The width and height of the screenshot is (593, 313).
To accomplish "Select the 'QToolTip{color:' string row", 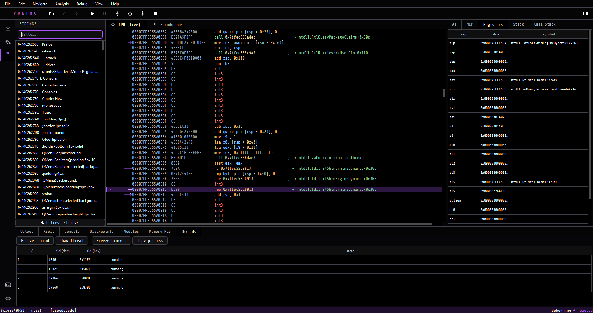I will point(59,140).
